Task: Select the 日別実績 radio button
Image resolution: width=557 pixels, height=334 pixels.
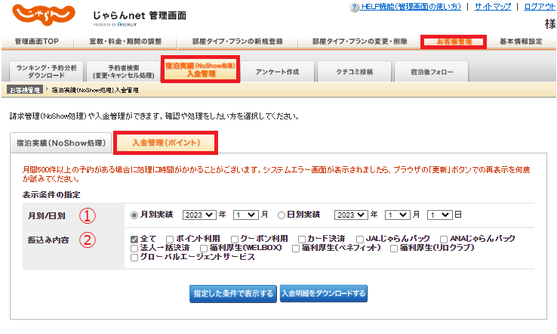Action: [281, 214]
